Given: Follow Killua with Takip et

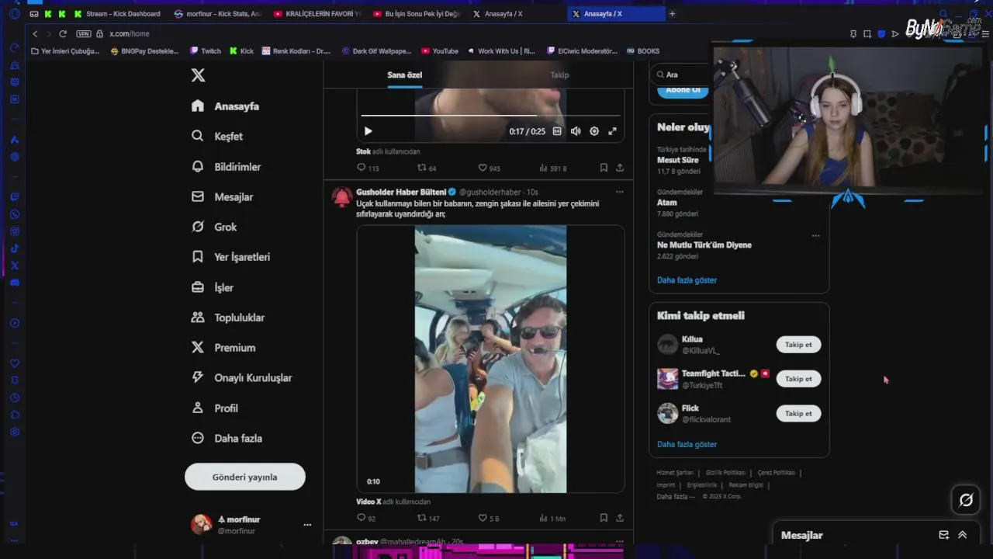Looking at the screenshot, I should (x=798, y=345).
